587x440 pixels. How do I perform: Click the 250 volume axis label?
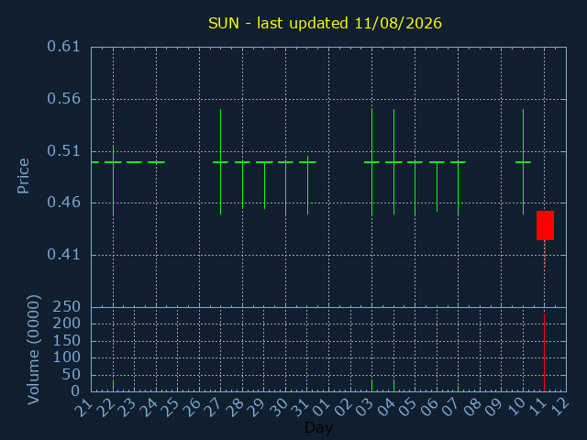[67, 307]
